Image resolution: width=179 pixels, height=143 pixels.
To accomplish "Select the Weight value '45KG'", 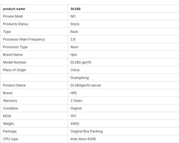I will (75, 124).
